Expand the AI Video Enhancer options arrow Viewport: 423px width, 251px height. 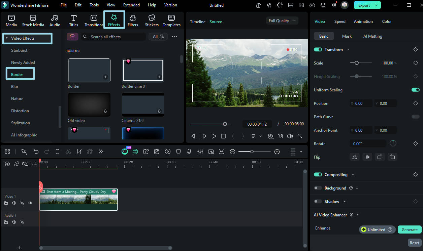point(357,215)
